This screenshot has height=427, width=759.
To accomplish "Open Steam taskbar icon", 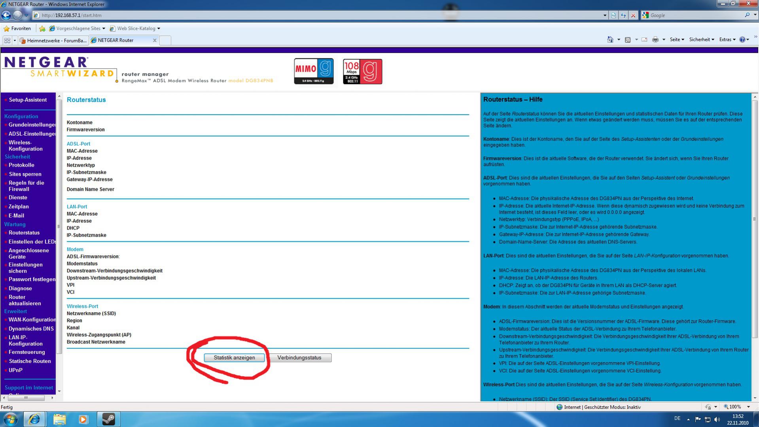I will pos(108,419).
